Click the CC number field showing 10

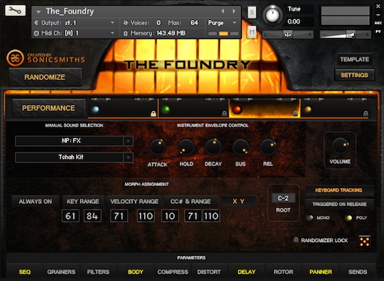[170, 216]
